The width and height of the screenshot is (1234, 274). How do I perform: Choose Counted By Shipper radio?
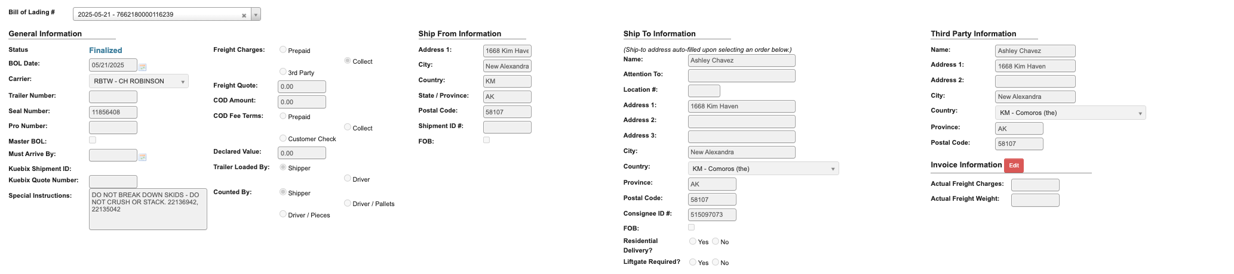point(283,192)
